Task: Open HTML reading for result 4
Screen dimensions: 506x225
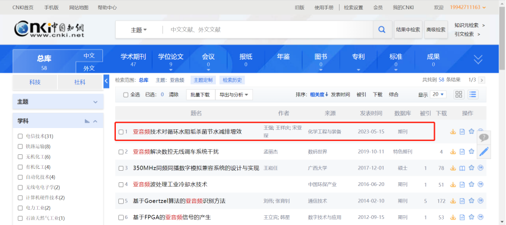Action: pyautogui.click(x=462, y=184)
